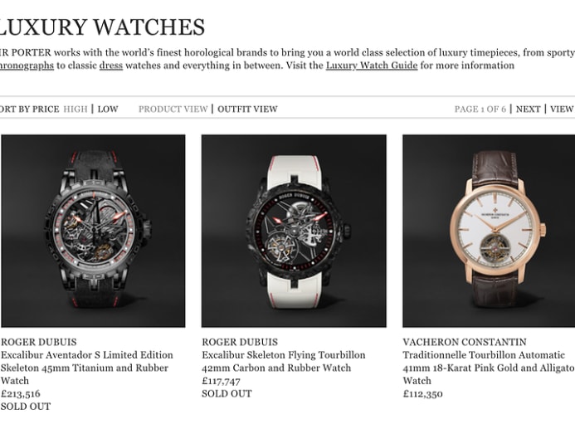
Task: Open the Luxury Watch Guide link
Action: coord(372,66)
